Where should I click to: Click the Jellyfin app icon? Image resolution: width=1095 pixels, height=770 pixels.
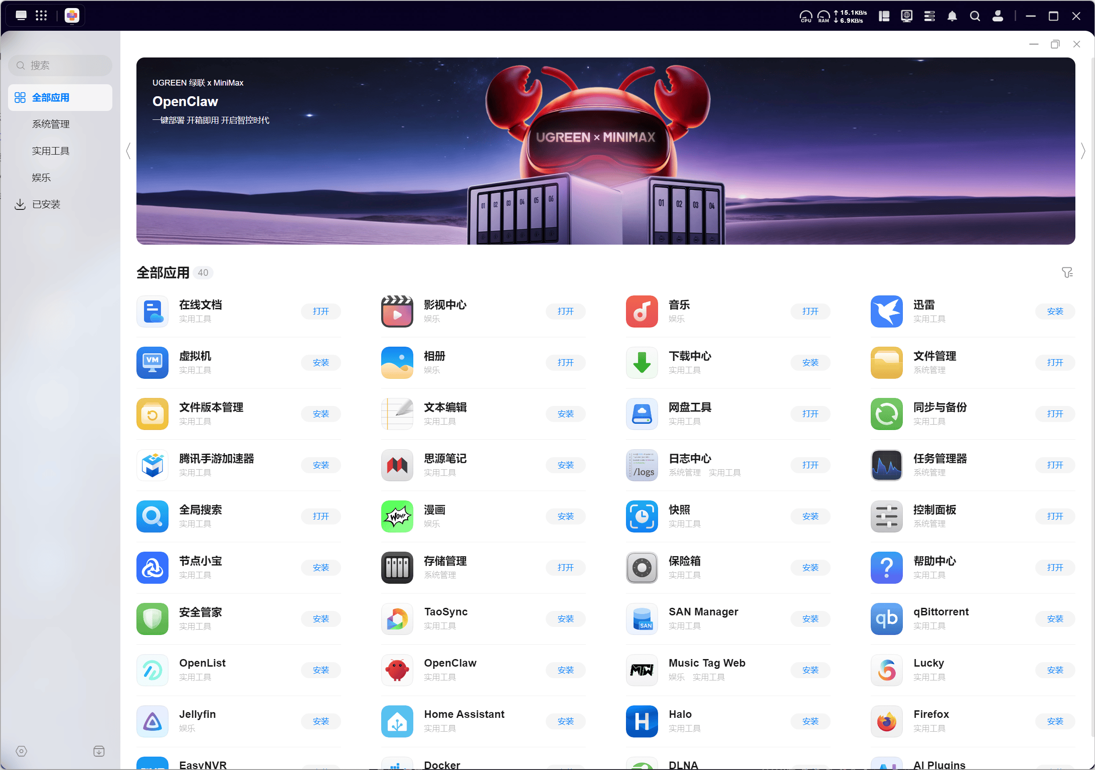point(152,721)
